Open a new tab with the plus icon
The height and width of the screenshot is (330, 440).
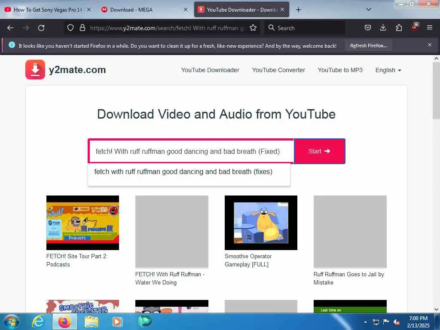[298, 10]
